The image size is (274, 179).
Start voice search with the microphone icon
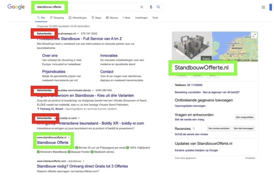pos(151,7)
